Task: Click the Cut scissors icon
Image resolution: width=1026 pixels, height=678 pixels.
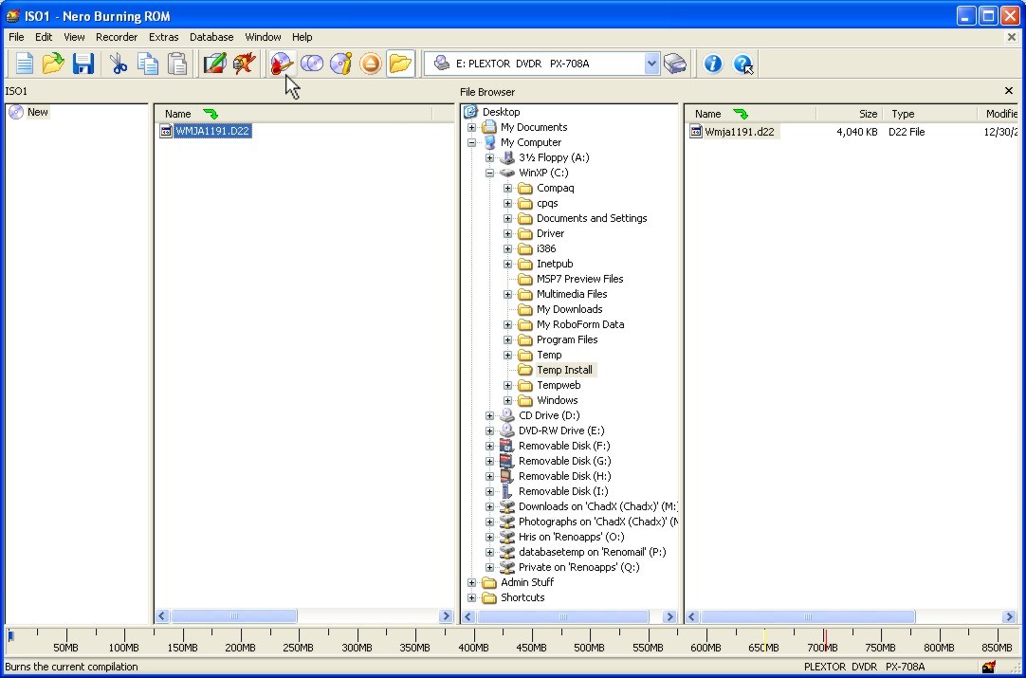Action: coord(119,64)
